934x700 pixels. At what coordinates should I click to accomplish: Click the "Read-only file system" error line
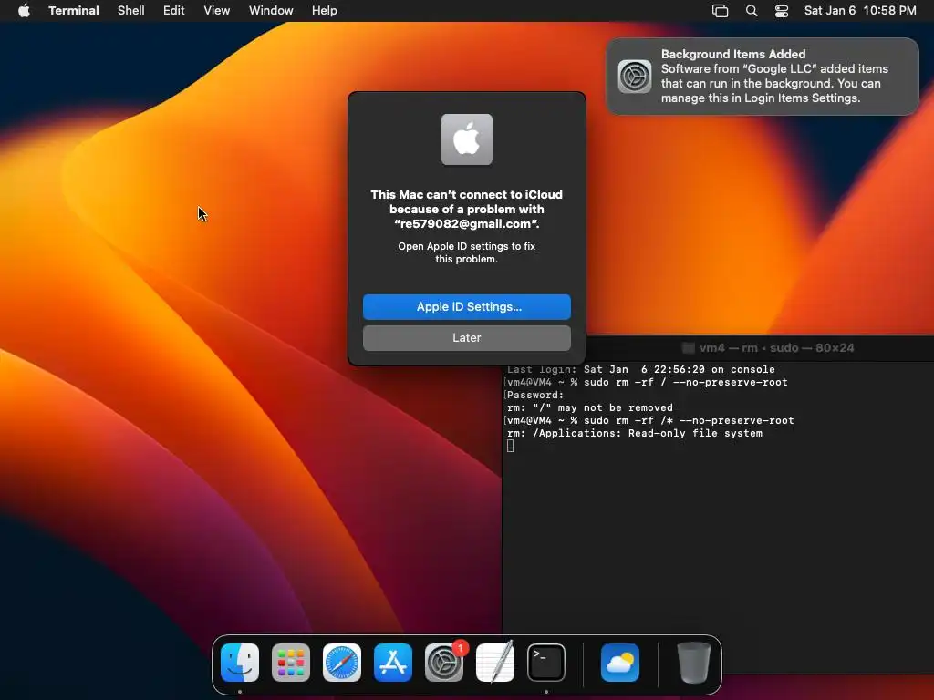tap(635, 433)
